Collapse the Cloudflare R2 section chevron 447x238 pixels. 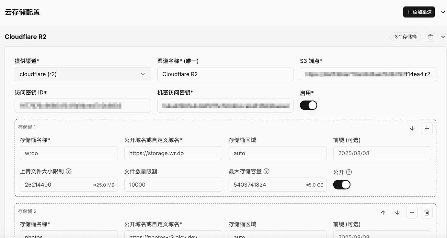443,37
